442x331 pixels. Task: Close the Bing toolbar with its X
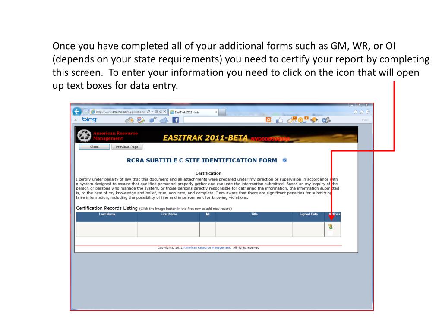(76, 120)
